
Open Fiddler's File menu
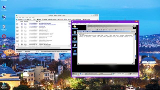(x=17, y=17)
